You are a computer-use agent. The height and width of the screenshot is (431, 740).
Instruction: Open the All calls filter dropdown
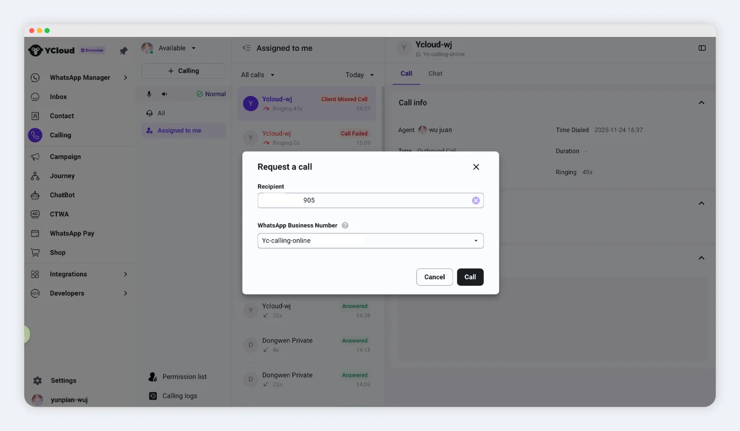coord(258,75)
